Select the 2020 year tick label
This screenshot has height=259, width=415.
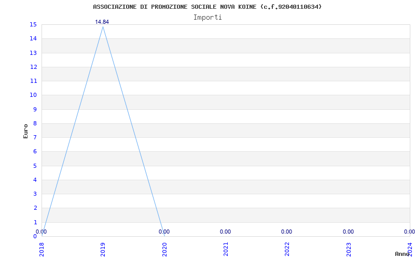click(164, 249)
